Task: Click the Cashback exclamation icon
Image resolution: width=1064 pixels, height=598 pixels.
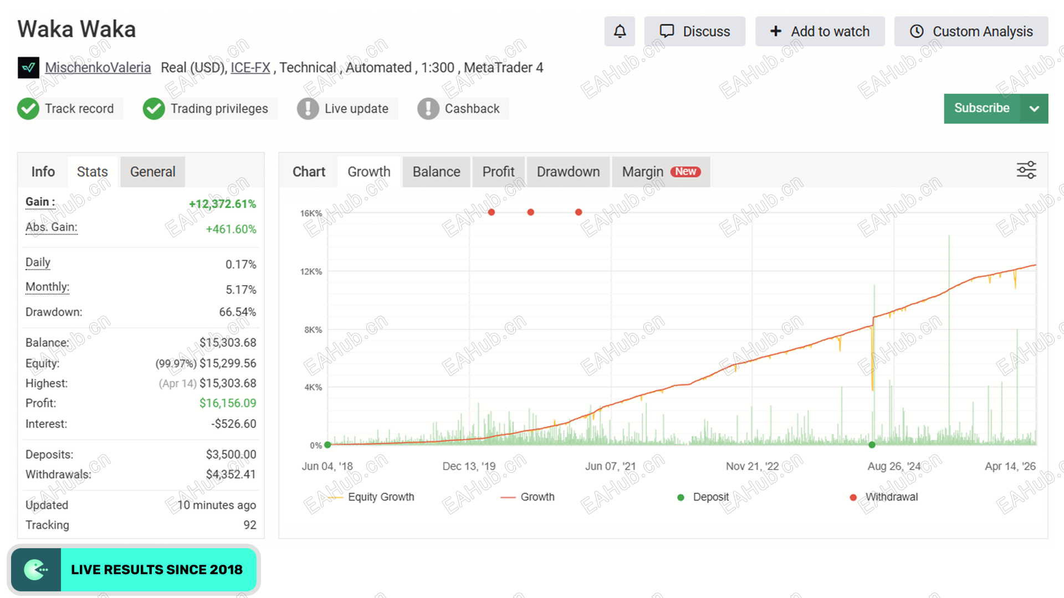Action: click(x=428, y=109)
